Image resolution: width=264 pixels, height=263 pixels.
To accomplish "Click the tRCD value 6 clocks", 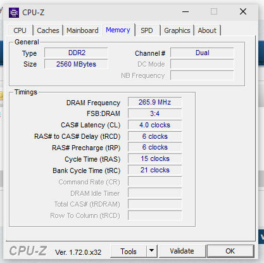I will pyautogui.click(x=154, y=136).
